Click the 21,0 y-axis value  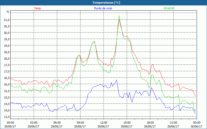tap(7, 20)
